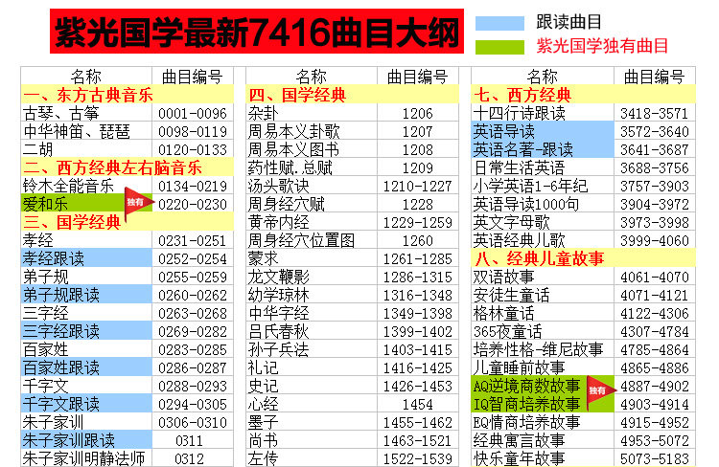The height and width of the screenshot is (467, 719).
Task: Click legend label 跟读曲目
Action: 568,22
